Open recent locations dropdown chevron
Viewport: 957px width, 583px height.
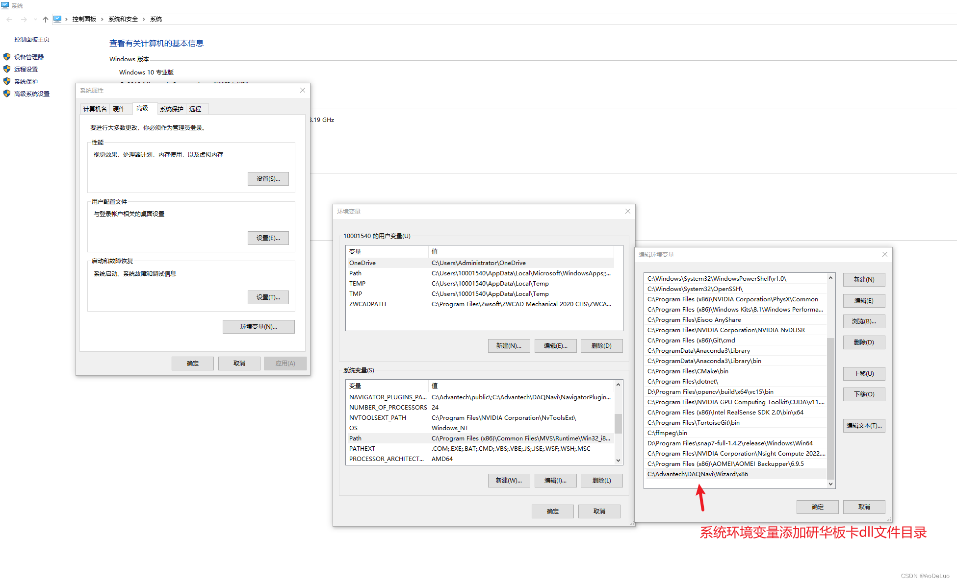click(x=35, y=20)
